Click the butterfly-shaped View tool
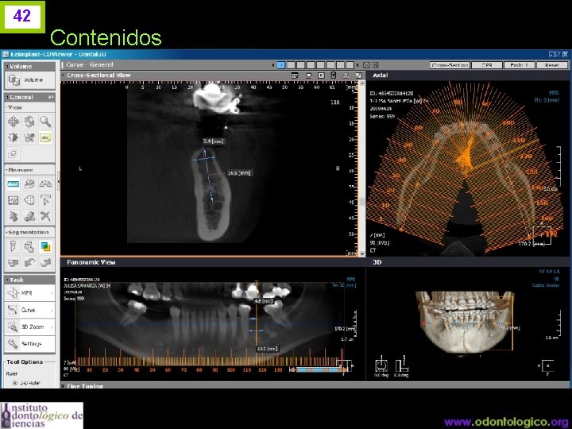Screen dimensions: 572x429 click(29, 137)
